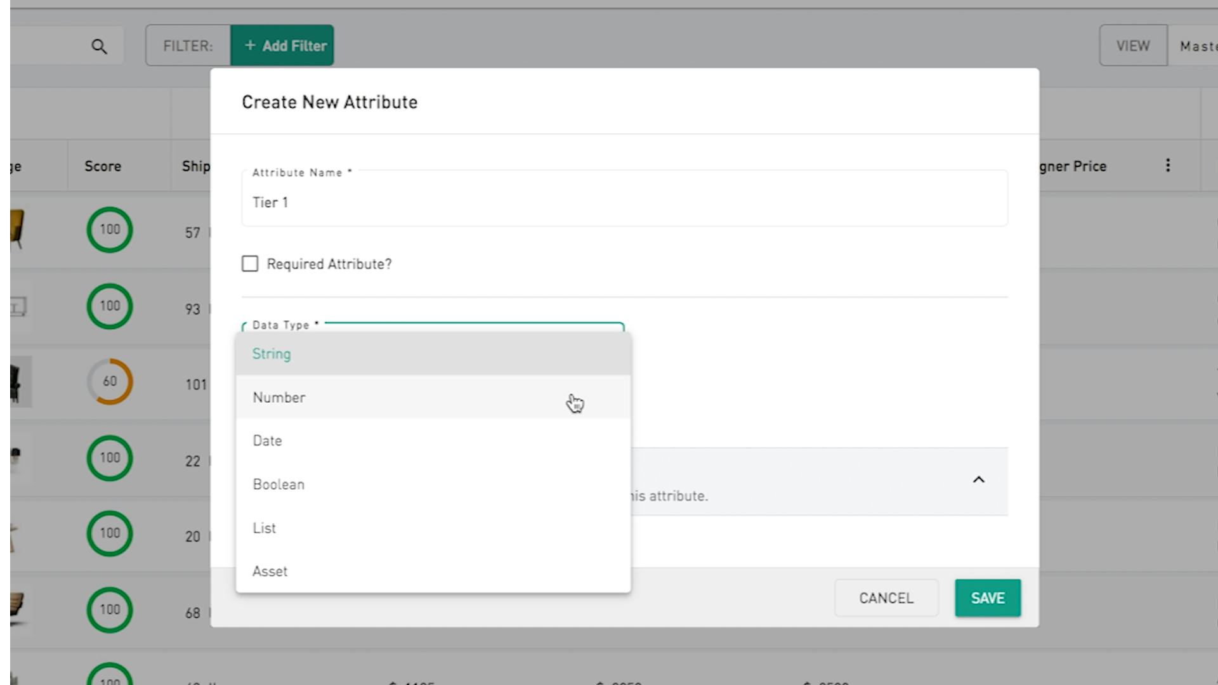This screenshot has width=1218, height=685.
Task: Click the 60 score ring indicator
Action: click(x=109, y=381)
